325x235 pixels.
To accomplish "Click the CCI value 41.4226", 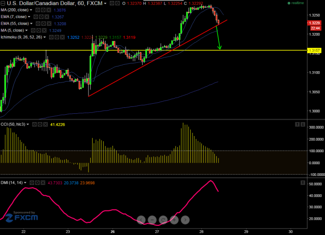I will [57, 124].
